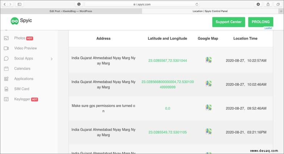Toggle the Safari sidebar button
This screenshot has height=154, width=284.
click(x=20, y=4)
